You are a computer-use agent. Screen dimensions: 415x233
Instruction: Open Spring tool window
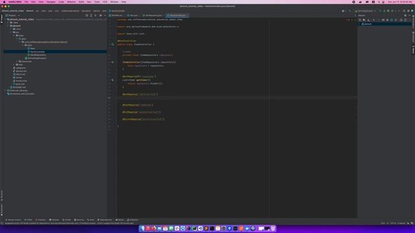(x=119, y=220)
